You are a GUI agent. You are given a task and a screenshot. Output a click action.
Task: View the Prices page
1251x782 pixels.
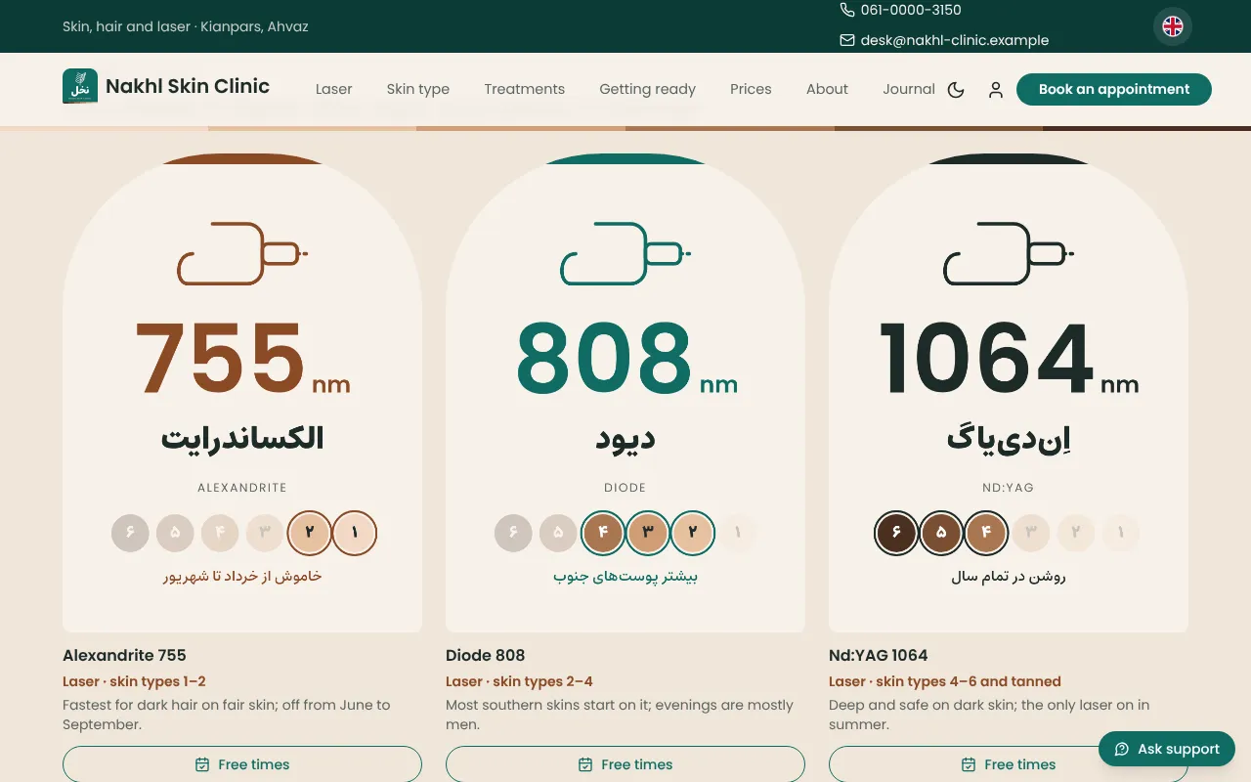pyautogui.click(x=751, y=89)
